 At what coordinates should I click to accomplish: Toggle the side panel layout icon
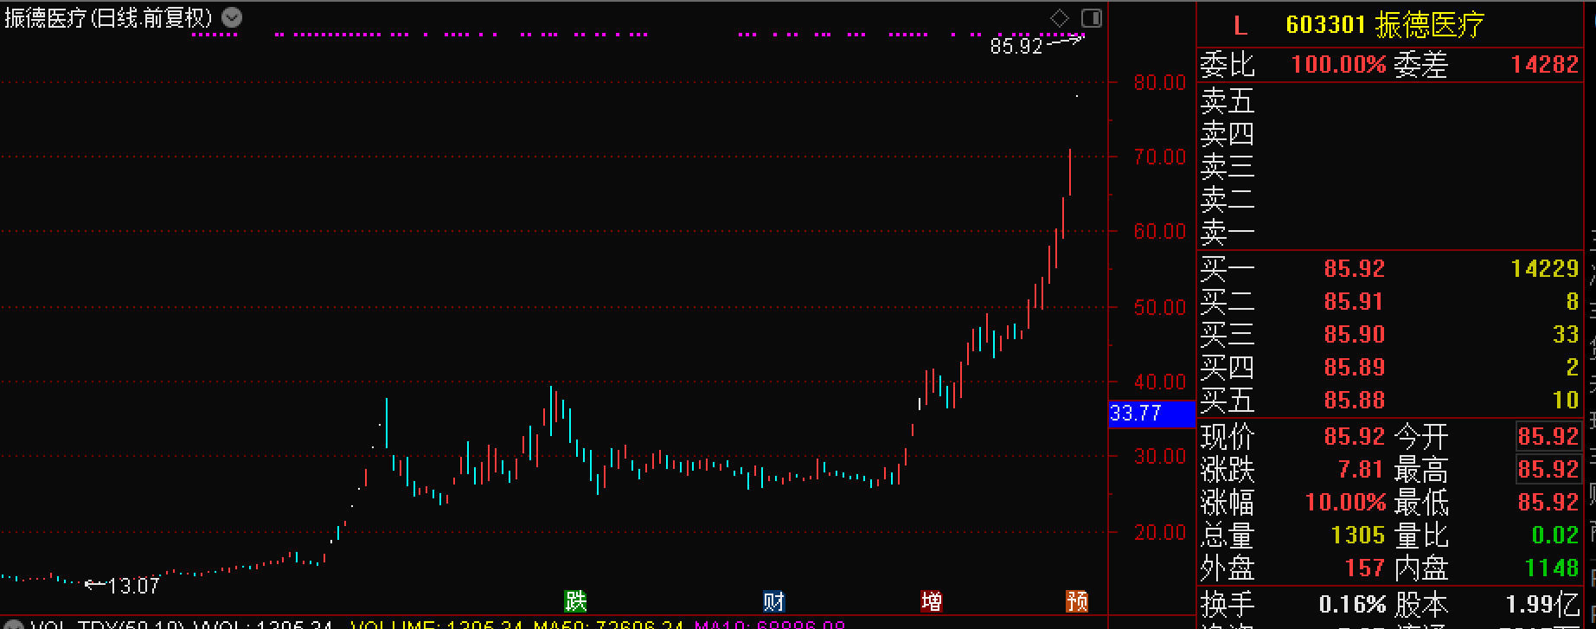click(1092, 18)
